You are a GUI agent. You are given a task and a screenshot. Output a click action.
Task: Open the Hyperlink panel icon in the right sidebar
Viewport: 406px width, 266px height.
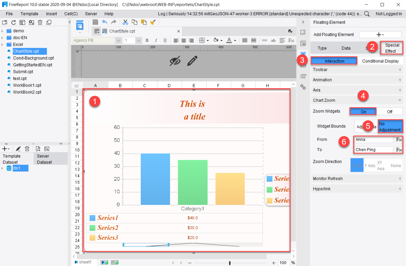point(303,87)
